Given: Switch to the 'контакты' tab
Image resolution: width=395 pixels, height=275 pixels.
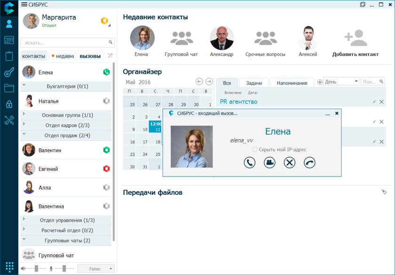Looking at the screenshot, I should [34, 56].
